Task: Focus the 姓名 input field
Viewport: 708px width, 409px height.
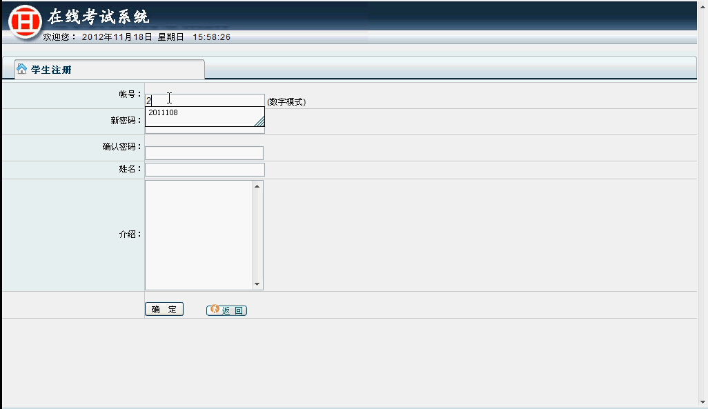Action: (x=204, y=170)
